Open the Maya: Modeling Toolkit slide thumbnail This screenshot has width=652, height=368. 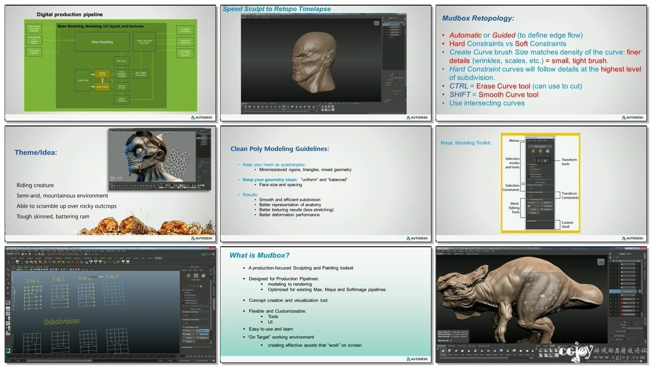pyautogui.click(x=541, y=184)
